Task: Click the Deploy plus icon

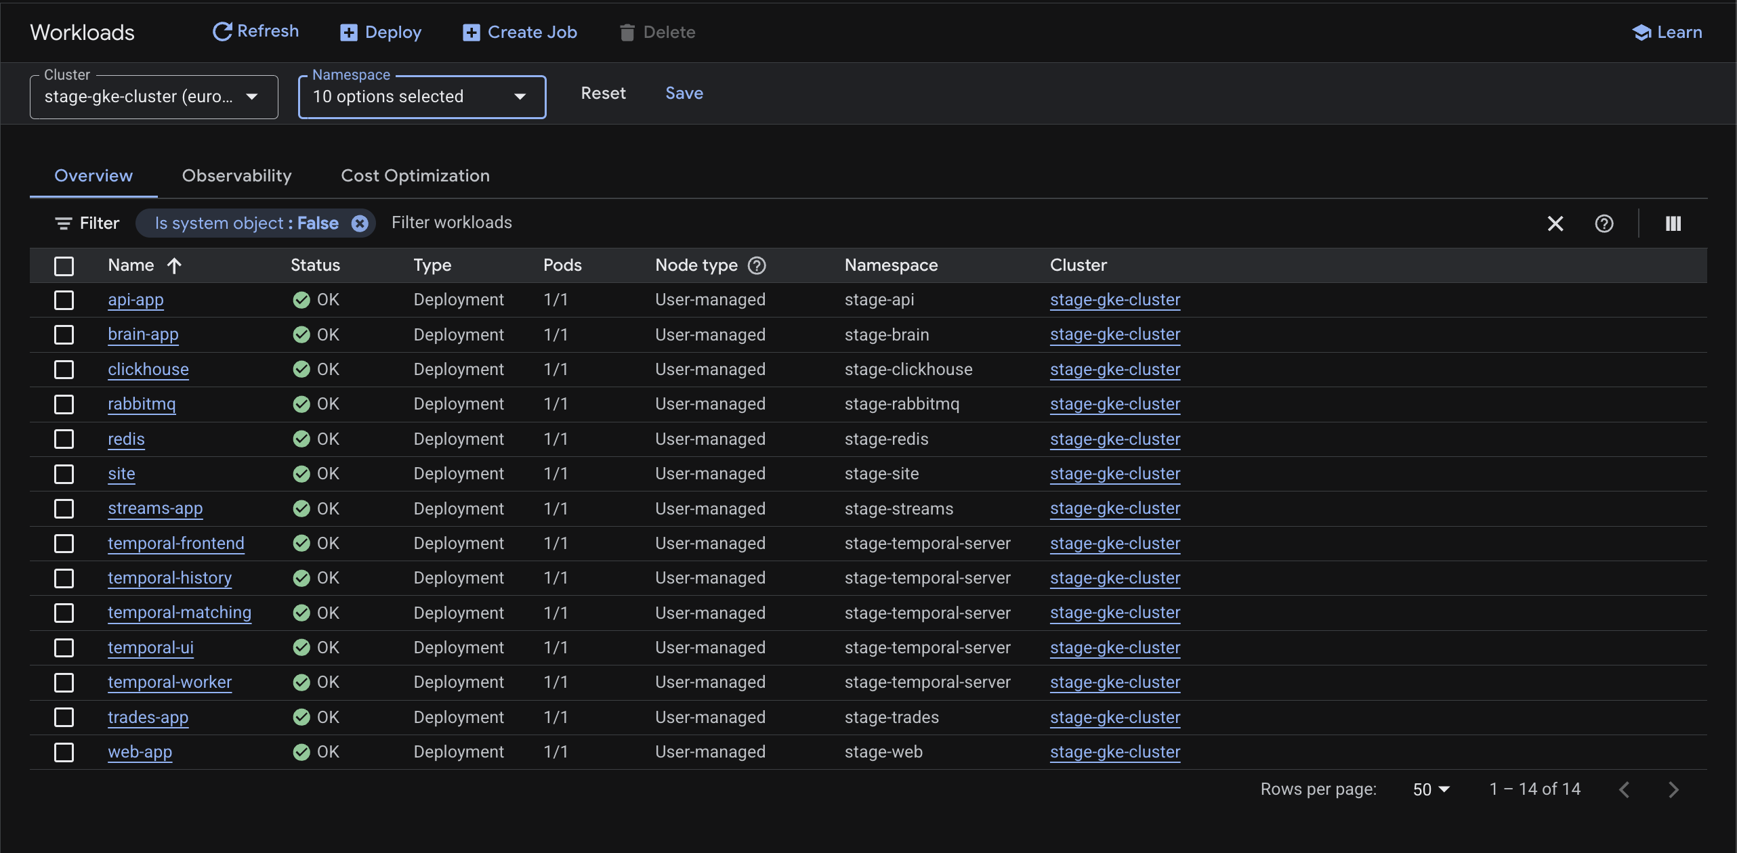Action: pyautogui.click(x=349, y=32)
